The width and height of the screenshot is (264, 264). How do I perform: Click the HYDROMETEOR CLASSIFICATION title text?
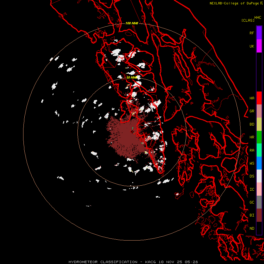(103, 262)
